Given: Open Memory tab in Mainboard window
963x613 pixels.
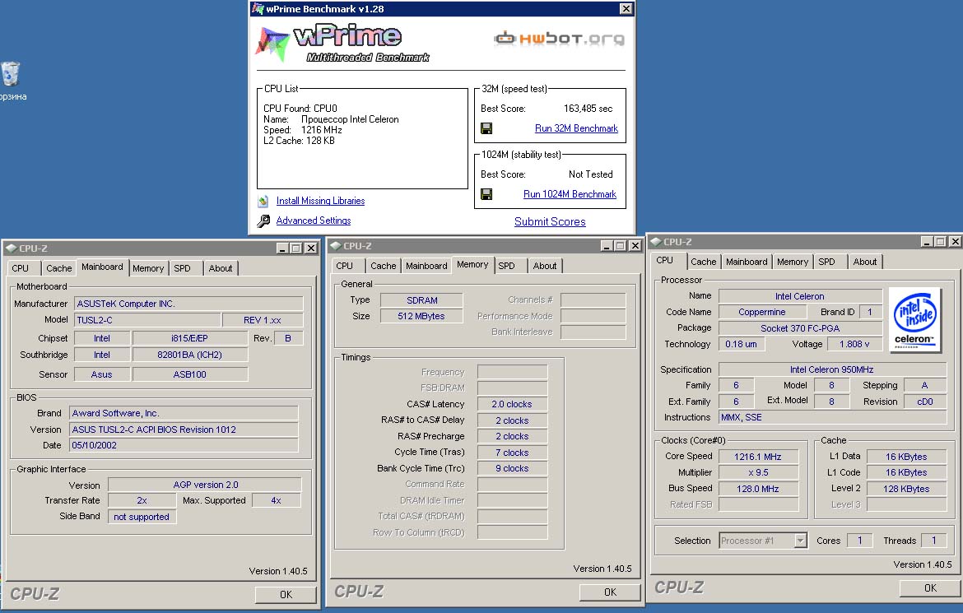Looking at the screenshot, I should (148, 268).
